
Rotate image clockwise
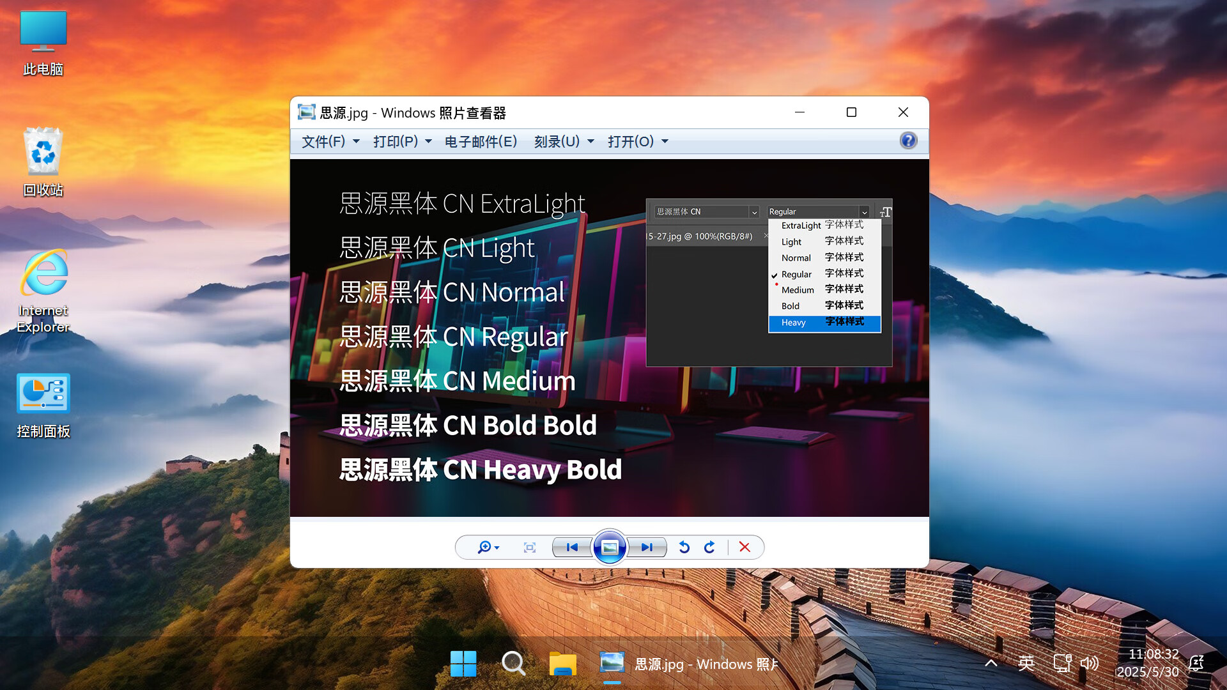pos(709,548)
